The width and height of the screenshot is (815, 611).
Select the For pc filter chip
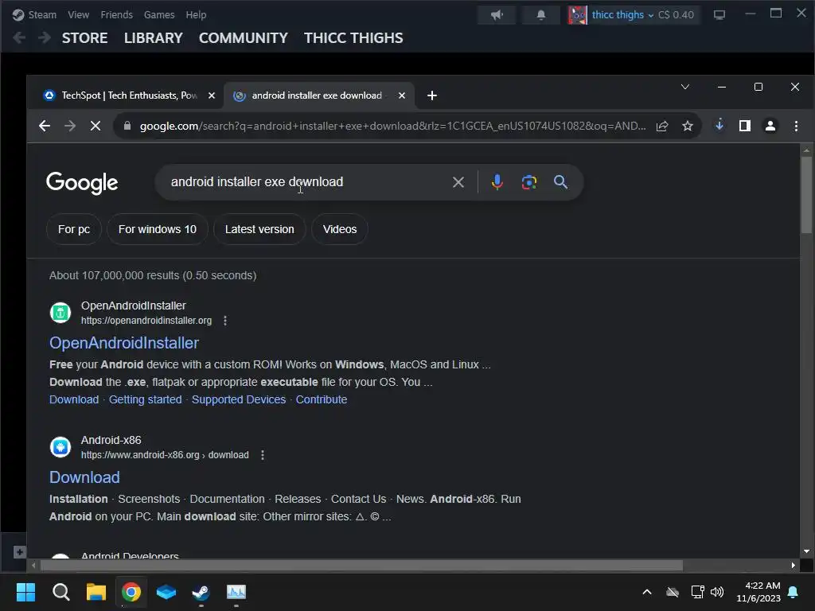pyautogui.click(x=74, y=229)
